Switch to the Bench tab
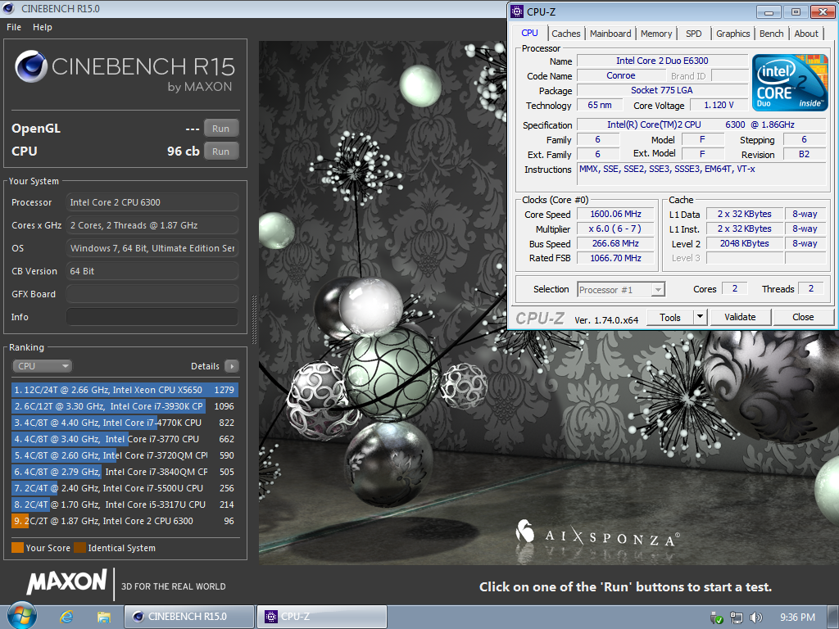 (771, 34)
